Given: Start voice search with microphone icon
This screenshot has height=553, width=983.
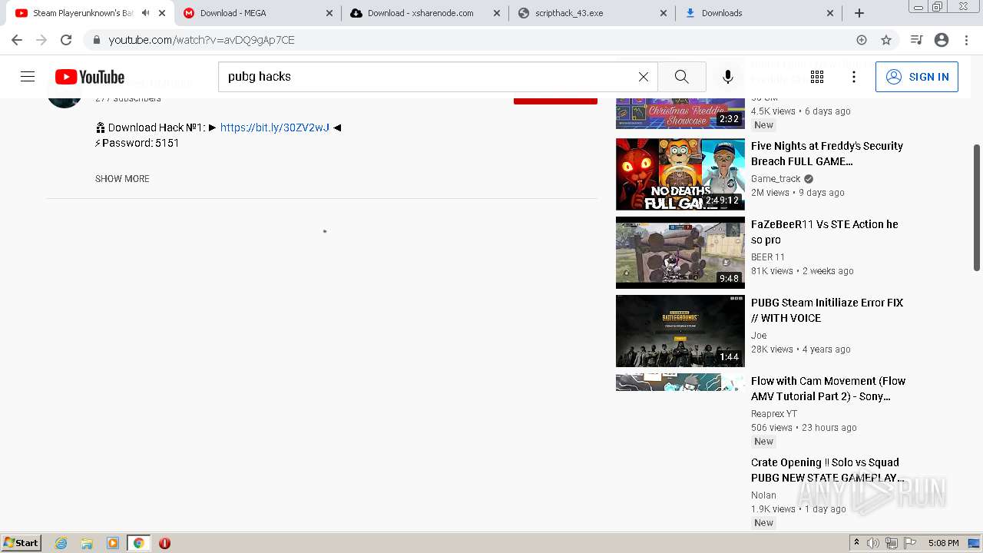Looking at the screenshot, I should pos(728,77).
